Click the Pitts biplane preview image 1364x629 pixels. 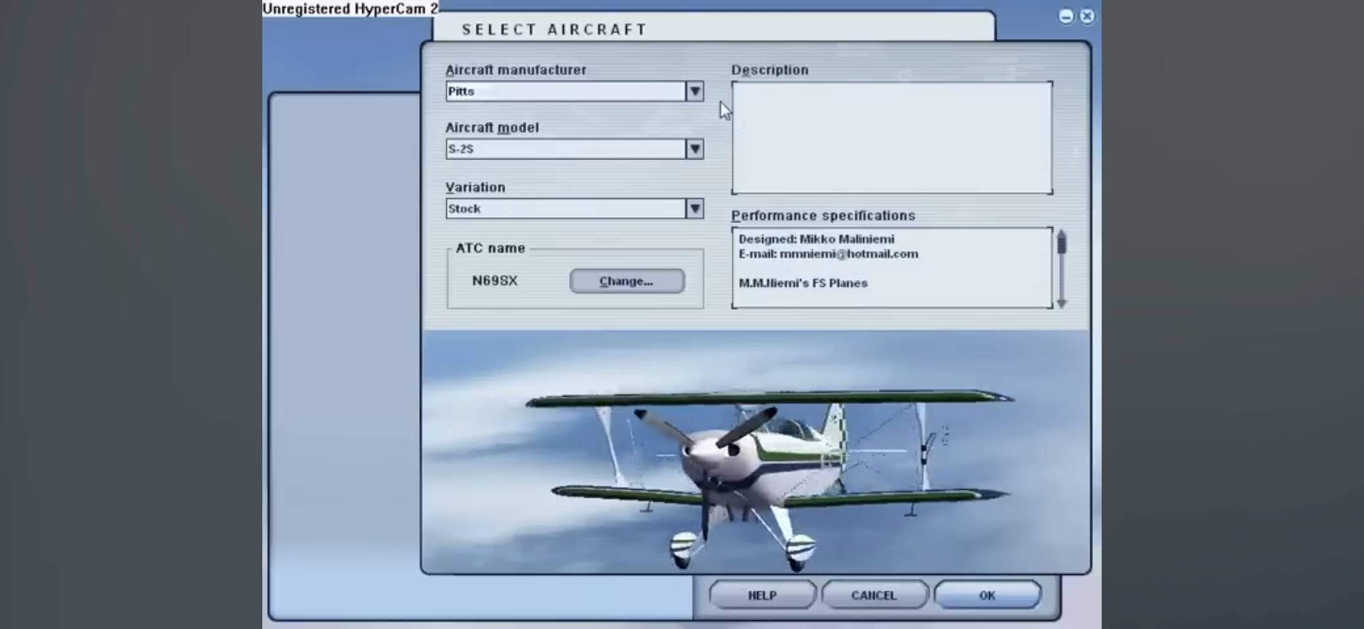pyautogui.click(x=755, y=451)
